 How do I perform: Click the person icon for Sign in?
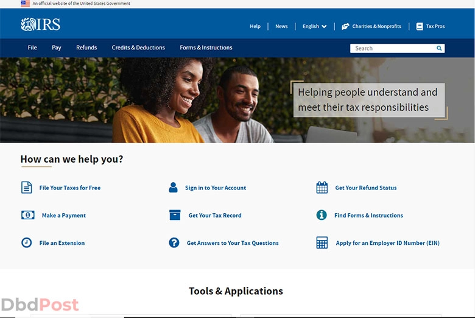(174, 188)
